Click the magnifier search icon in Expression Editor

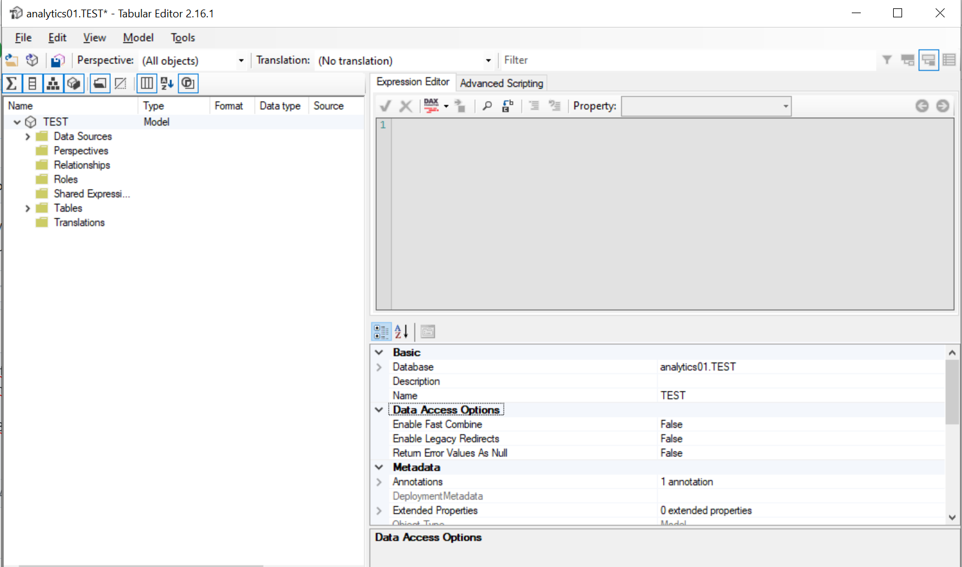(487, 106)
